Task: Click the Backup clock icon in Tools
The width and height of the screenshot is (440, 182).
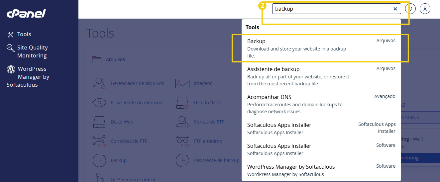Action: (x=99, y=160)
